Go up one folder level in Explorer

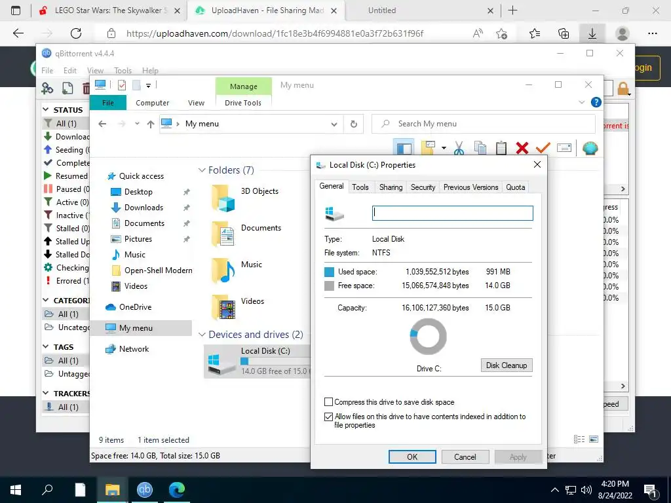[150, 124]
